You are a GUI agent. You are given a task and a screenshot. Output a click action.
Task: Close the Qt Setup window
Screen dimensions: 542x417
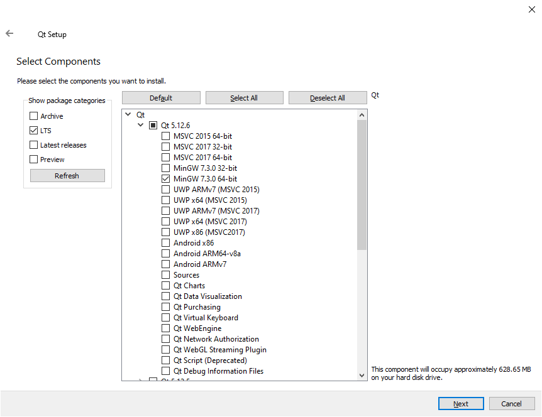point(532,9)
